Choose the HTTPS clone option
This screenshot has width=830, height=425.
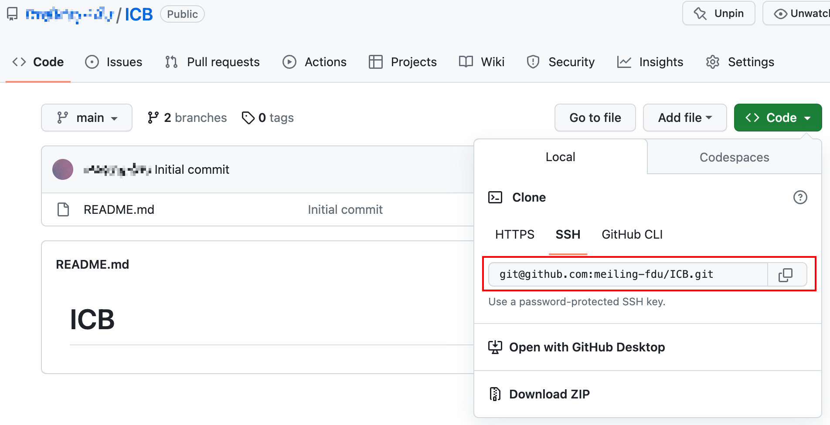[x=514, y=234]
